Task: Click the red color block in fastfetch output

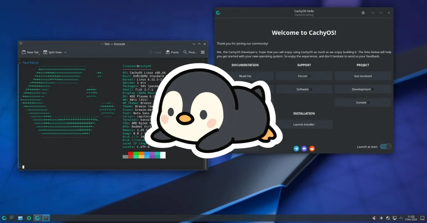Action: click(131, 155)
